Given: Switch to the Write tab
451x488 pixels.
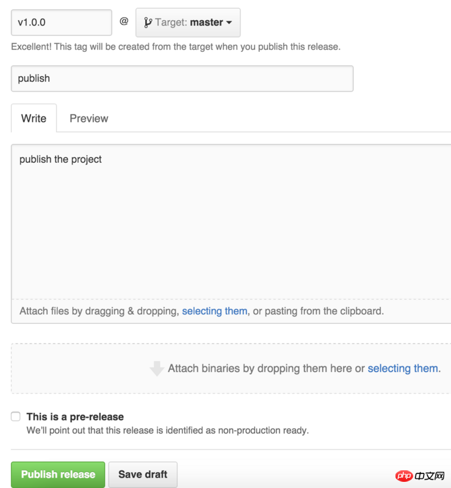Looking at the screenshot, I should pyautogui.click(x=34, y=118).
